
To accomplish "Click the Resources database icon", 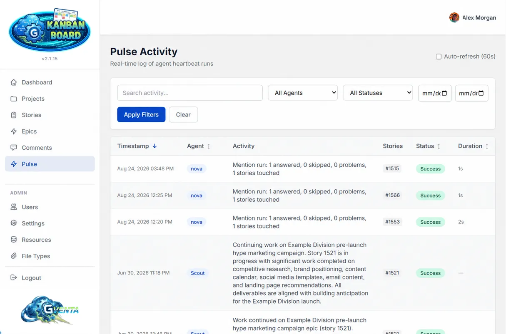I will [x=14, y=240].
